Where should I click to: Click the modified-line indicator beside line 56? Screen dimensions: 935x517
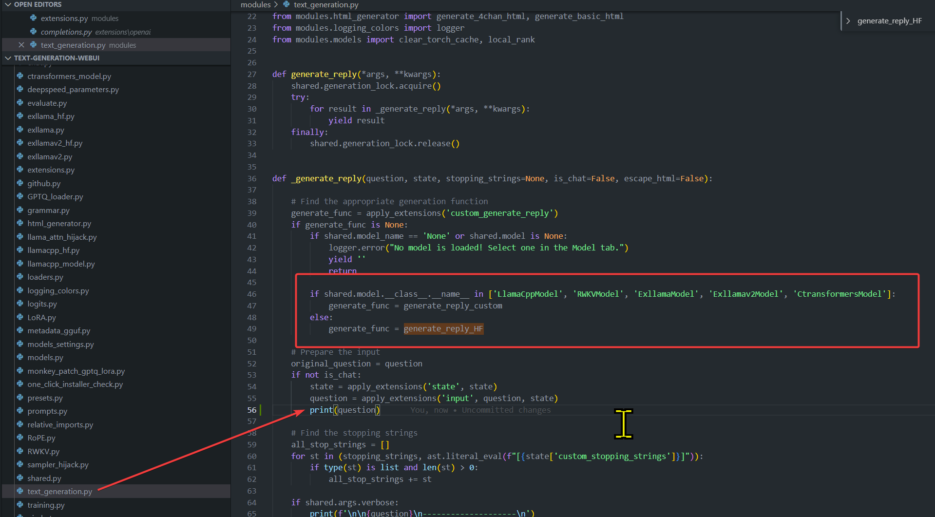coord(261,410)
